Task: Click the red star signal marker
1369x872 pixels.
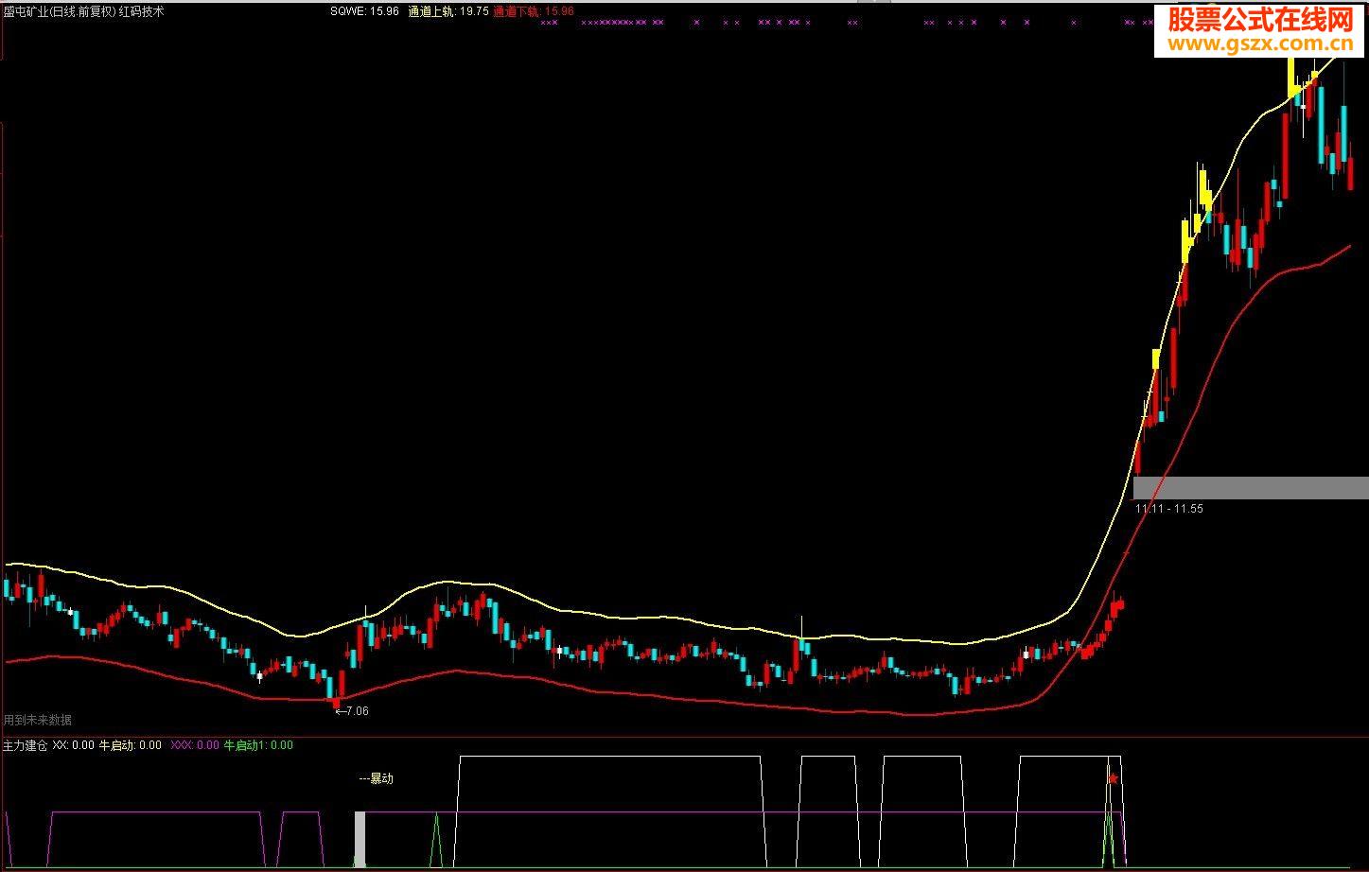Action: pos(1114,778)
